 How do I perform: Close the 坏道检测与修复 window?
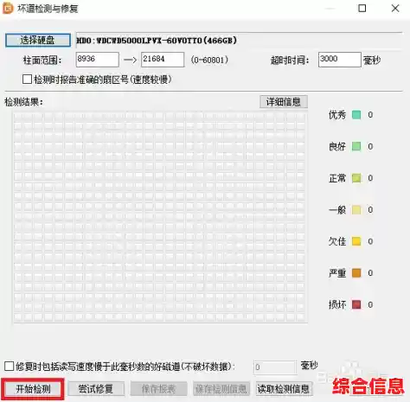pyautogui.click(x=395, y=8)
